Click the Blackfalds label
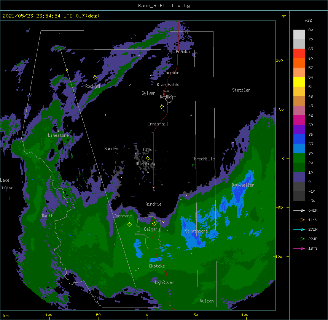Screen dimensions: 328x320 tap(168, 85)
